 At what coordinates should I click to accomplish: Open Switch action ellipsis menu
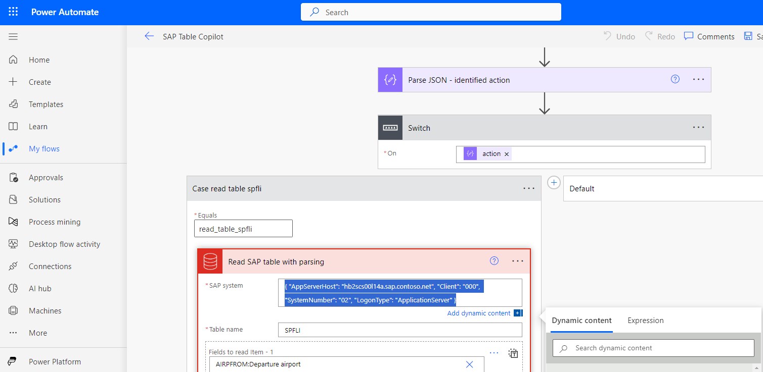point(698,128)
